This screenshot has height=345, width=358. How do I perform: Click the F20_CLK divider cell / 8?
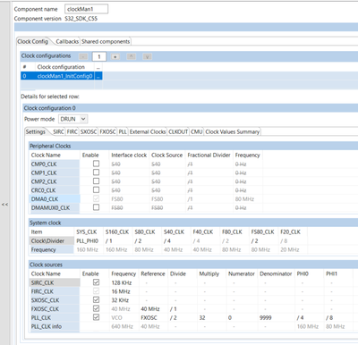tap(293, 240)
